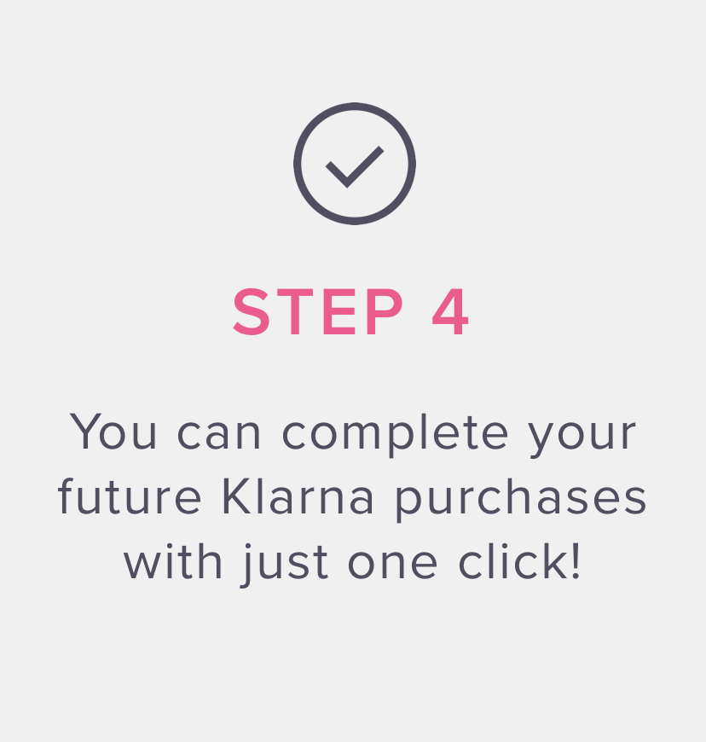Screen dimensions: 706x742
Task: Click the line 'You can complete your'
Action: (x=353, y=435)
